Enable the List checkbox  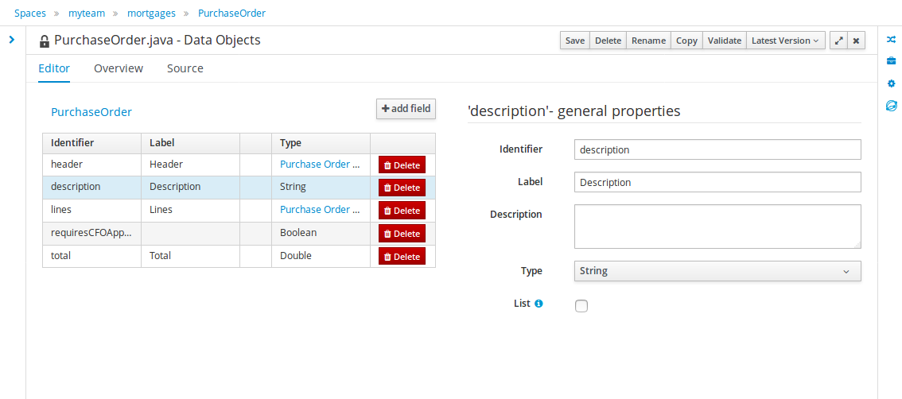(581, 306)
